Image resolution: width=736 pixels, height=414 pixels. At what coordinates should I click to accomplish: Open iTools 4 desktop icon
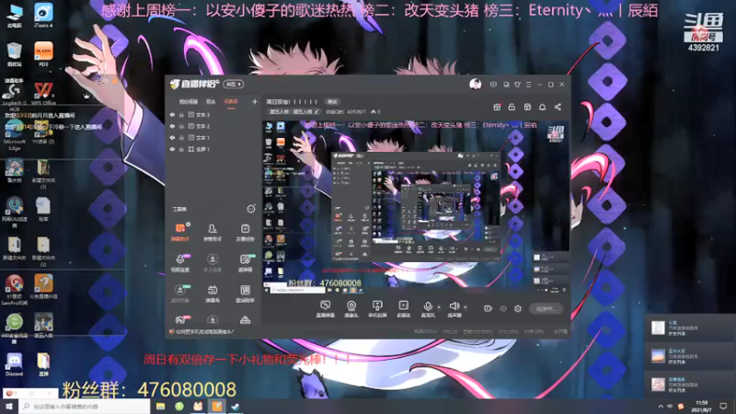[x=43, y=15]
